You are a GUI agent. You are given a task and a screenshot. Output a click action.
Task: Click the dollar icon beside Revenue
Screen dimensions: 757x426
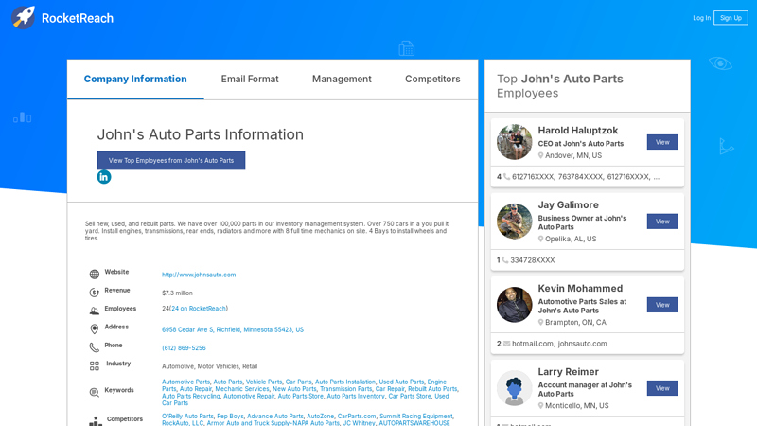tap(94, 293)
